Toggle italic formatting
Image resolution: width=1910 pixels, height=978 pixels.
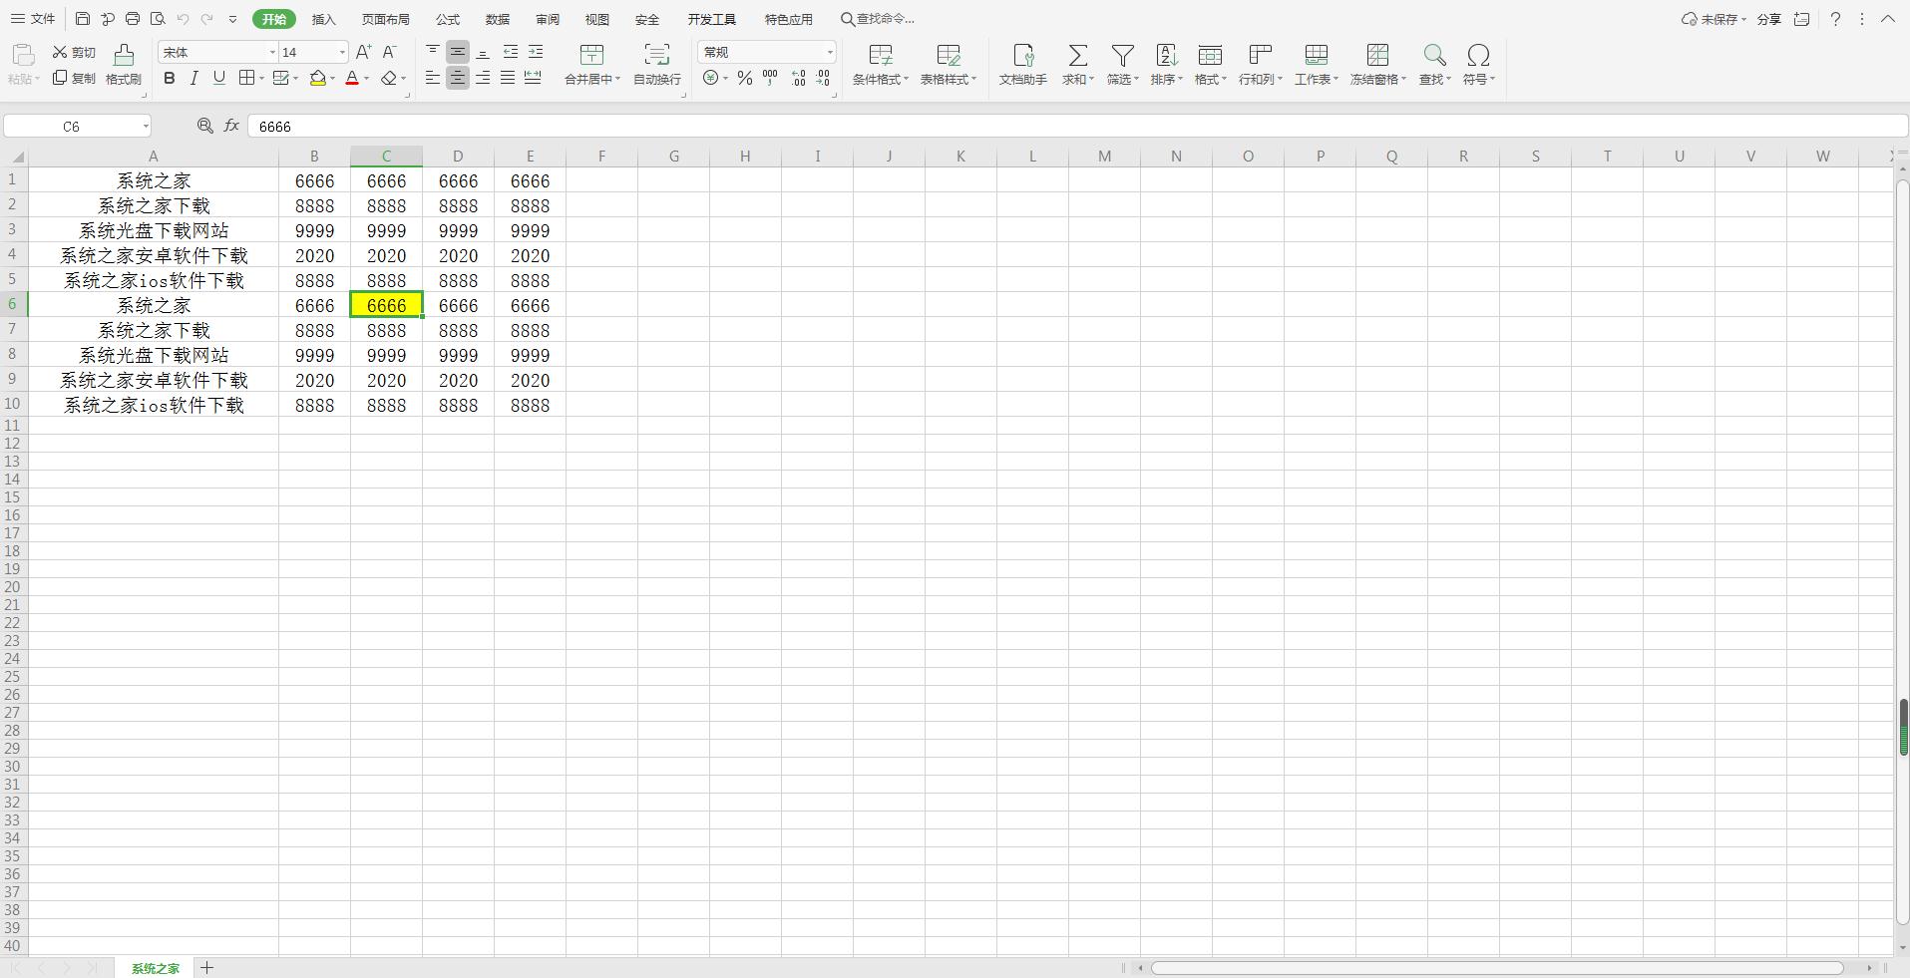click(x=194, y=79)
